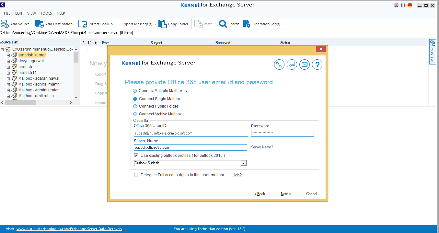The height and width of the screenshot is (233, 439).
Task: Expand the ambrish kumar mailbox node
Action: 8,55
